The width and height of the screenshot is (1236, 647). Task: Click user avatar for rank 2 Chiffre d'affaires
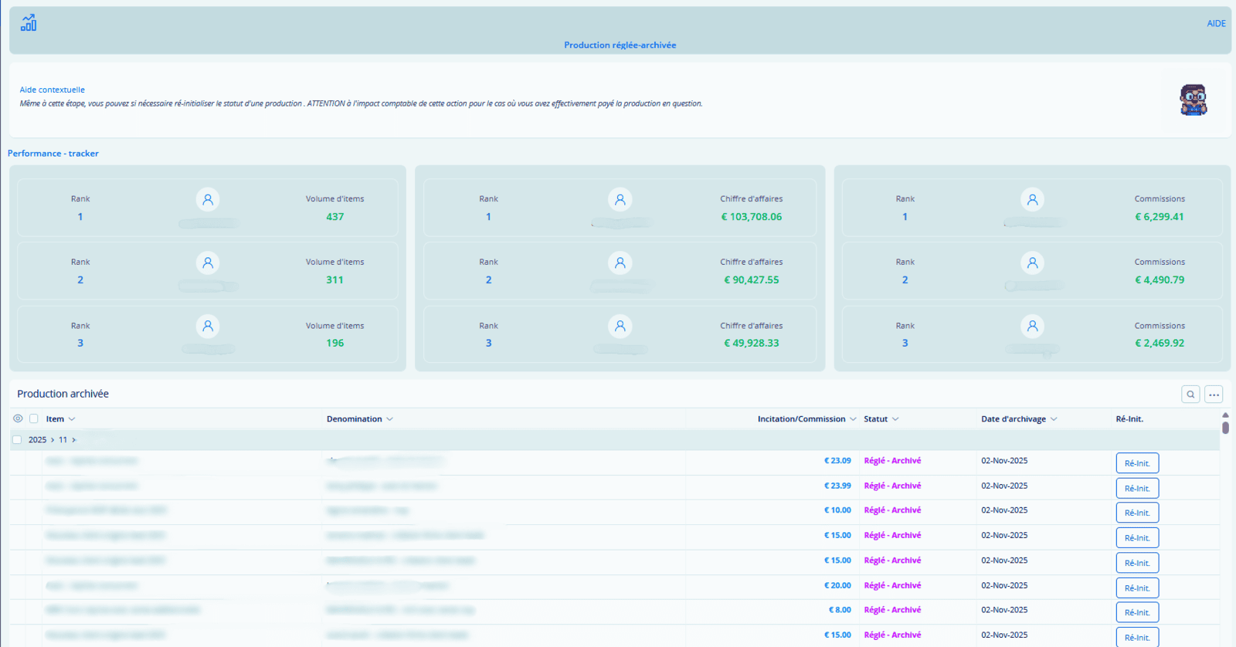pos(620,263)
